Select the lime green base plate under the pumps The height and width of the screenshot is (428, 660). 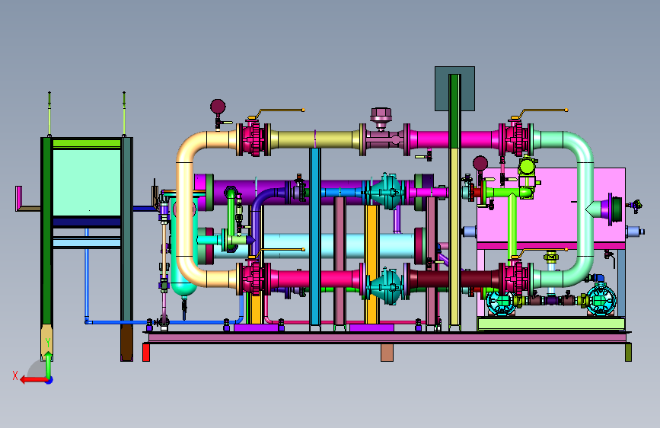coord(551,324)
